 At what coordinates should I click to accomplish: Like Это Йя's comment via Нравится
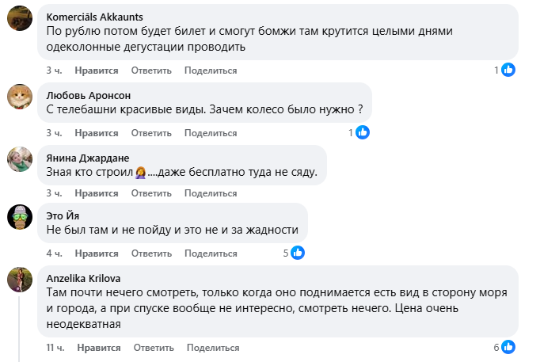click(x=98, y=253)
